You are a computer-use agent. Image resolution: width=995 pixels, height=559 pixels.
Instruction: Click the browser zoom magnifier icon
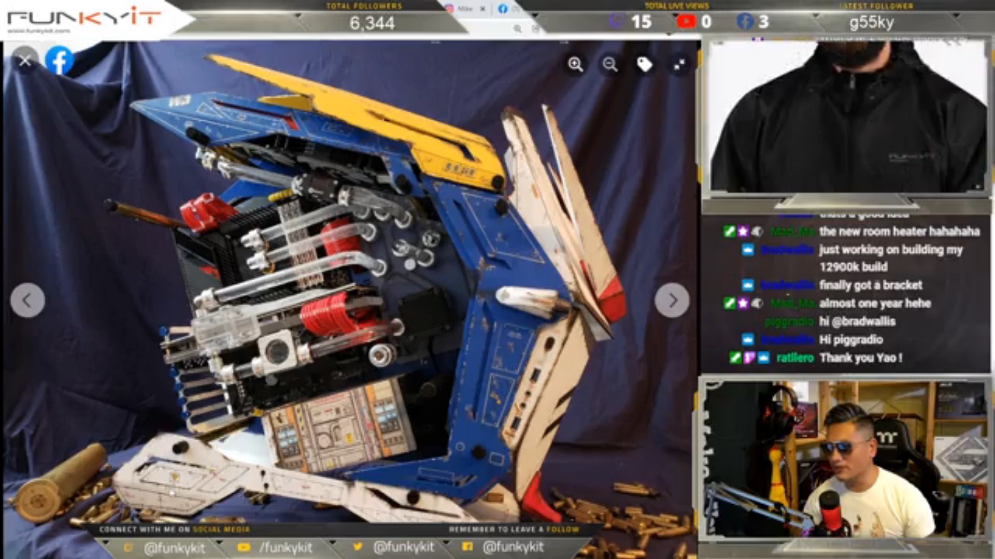point(517,29)
